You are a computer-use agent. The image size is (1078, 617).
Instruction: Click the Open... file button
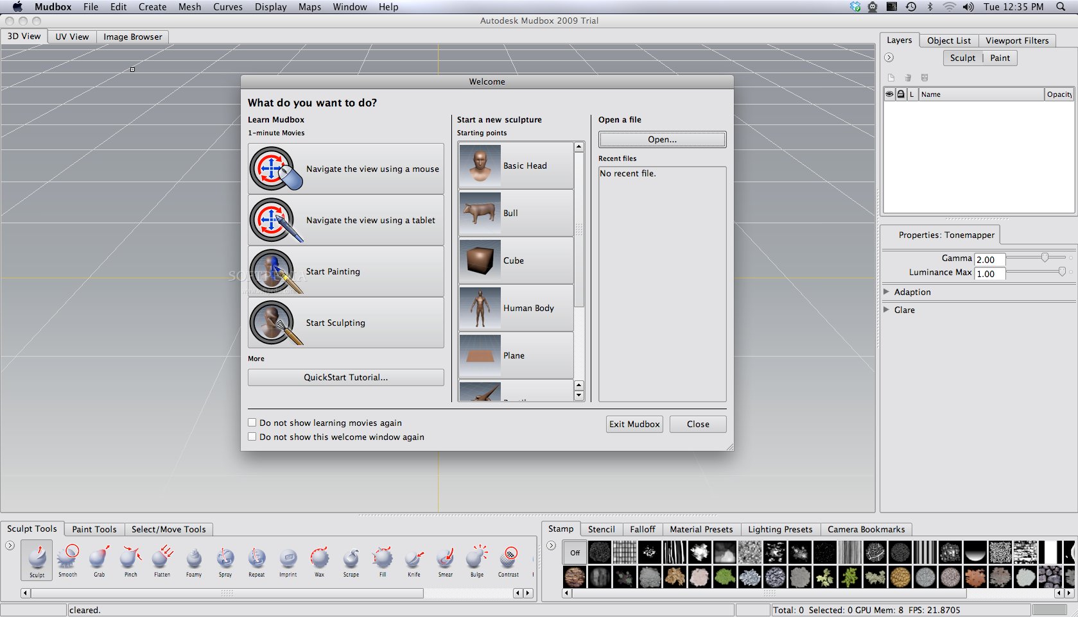(x=662, y=139)
